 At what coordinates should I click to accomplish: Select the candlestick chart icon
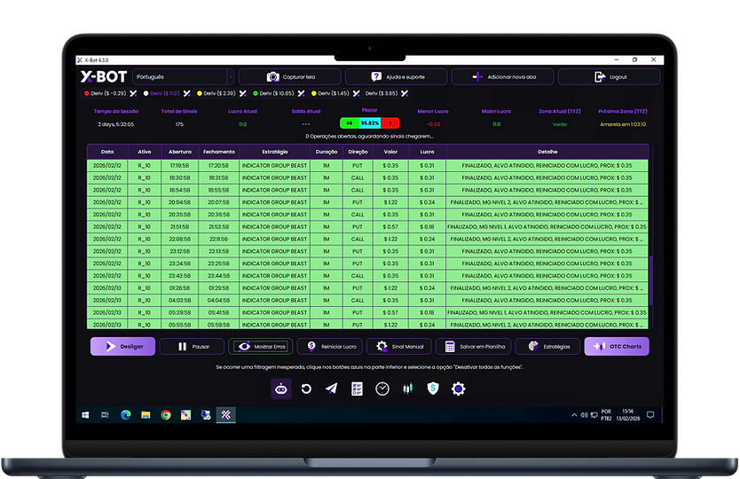click(x=408, y=389)
